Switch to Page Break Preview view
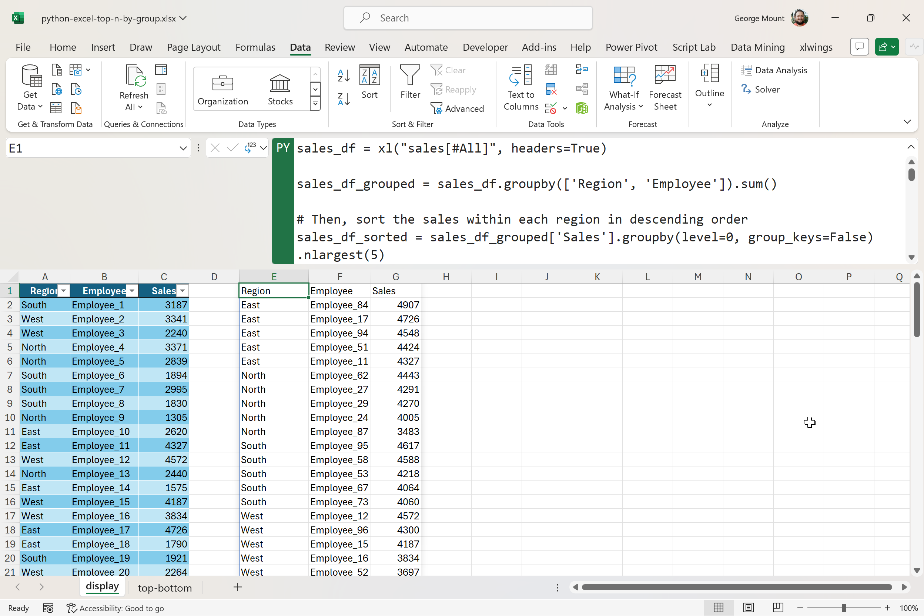Image resolution: width=924 pixels, height=616 pixels. [x=778, y=608]
